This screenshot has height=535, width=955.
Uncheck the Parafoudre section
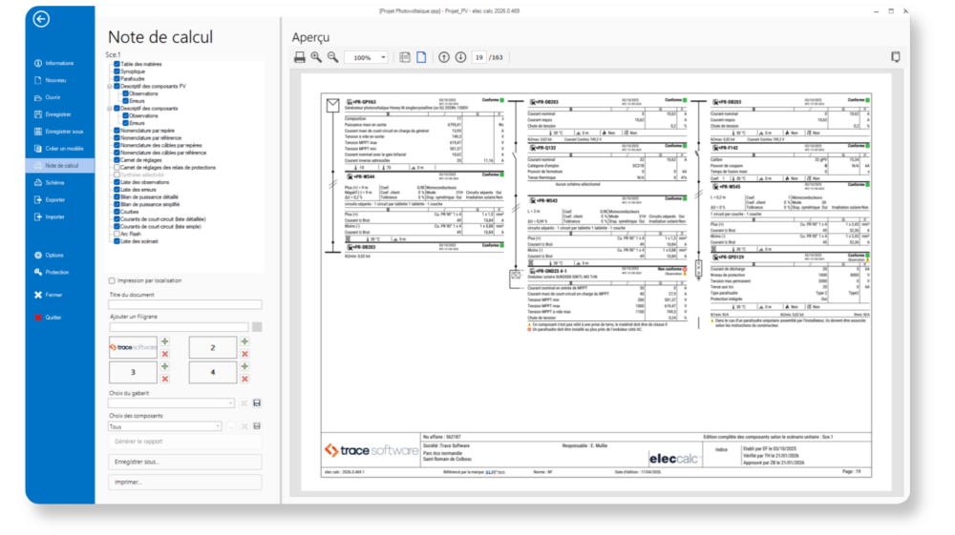(117, 78)
